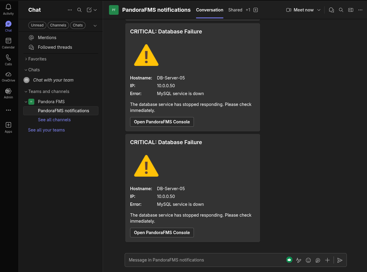Screen dimensions: 367x272
Task: Open channel more options ellipsis
Action: tap(360, 10)
